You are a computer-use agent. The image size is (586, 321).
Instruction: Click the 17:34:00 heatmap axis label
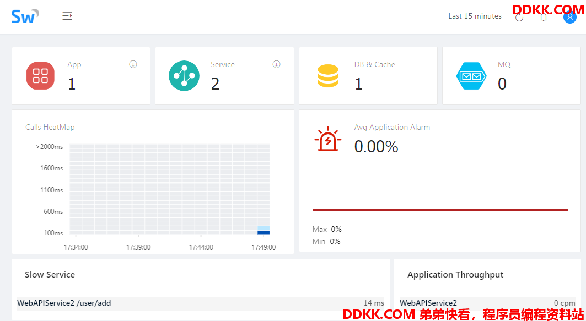pyautogui.click(x=76, y=247)
